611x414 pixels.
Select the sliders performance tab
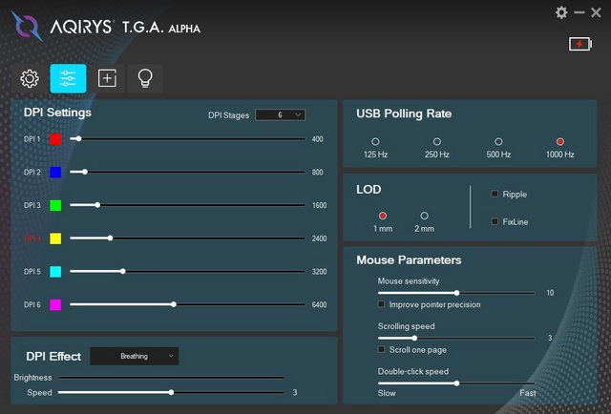coord(68,78)
